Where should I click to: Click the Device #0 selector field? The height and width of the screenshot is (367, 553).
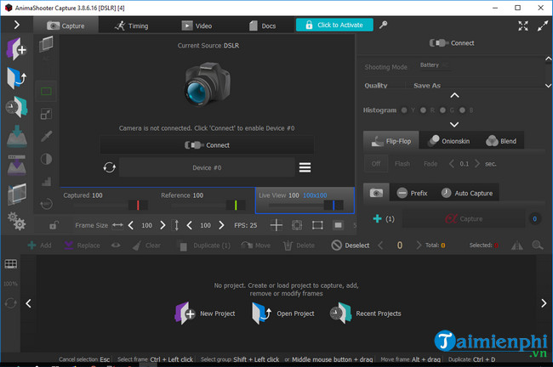coord(207,167)
